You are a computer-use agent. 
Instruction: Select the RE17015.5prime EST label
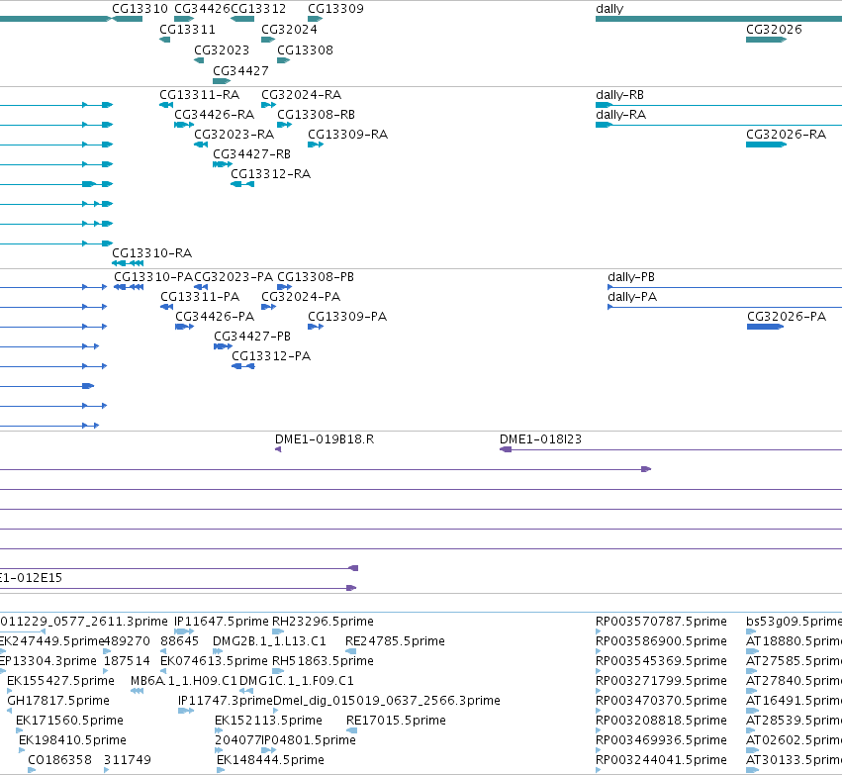click(x=396, y=721)
